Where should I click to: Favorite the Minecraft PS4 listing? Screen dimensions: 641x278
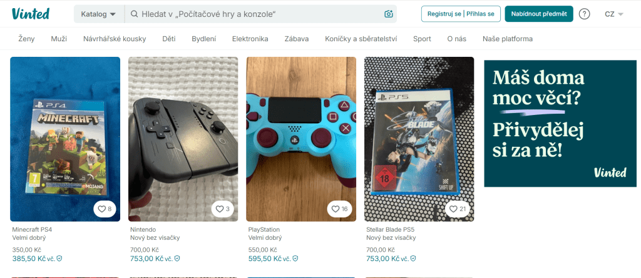(105, 209)
